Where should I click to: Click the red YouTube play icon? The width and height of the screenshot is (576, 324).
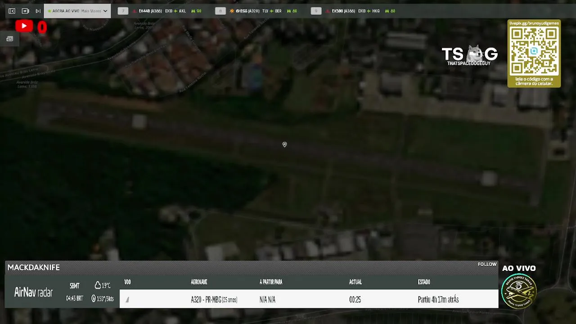click(24, 27)
